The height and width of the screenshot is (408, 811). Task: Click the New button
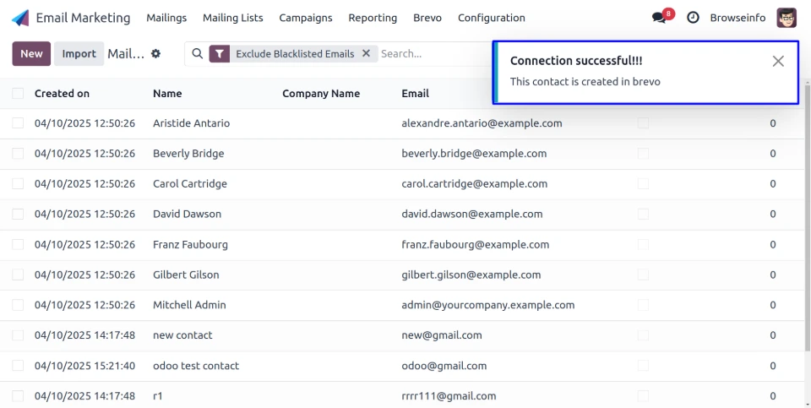pos(31,54)
